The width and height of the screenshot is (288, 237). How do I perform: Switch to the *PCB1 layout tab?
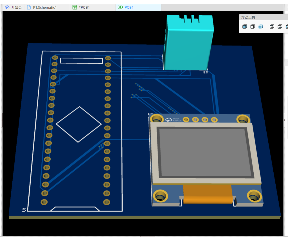click(85, 7)
